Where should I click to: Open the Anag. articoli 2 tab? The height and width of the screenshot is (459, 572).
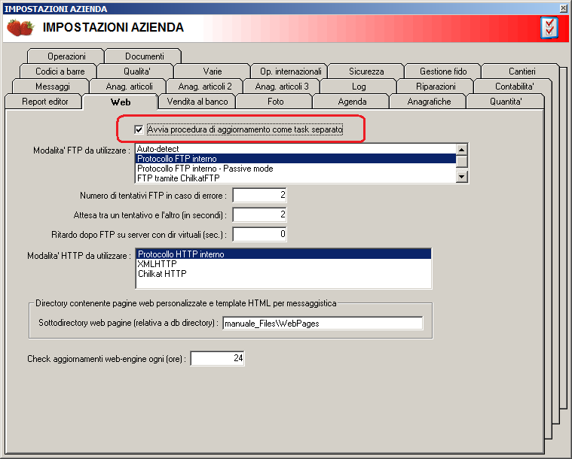click(205, 87)
